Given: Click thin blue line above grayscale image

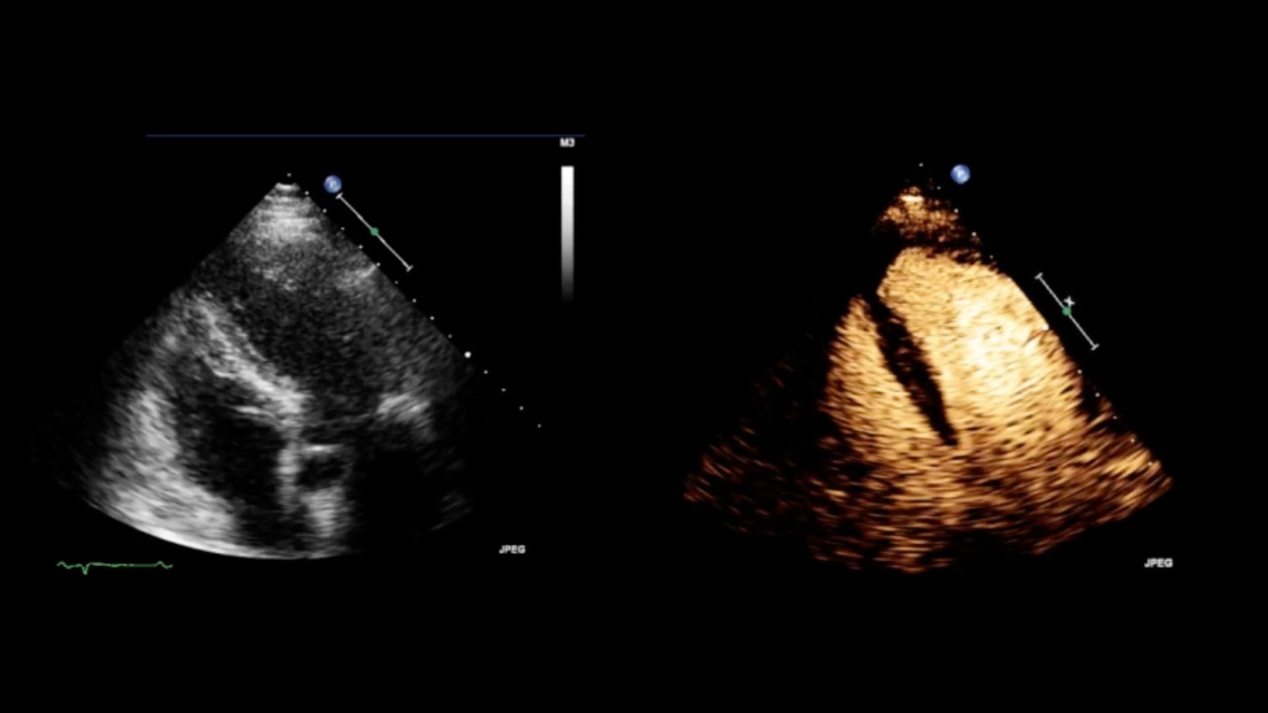Looking at the screenshot, I should [365, 135].
